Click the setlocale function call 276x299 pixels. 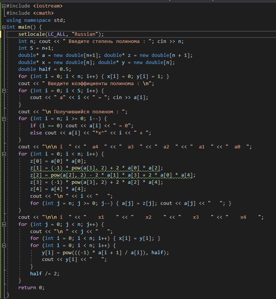point(30,34)
